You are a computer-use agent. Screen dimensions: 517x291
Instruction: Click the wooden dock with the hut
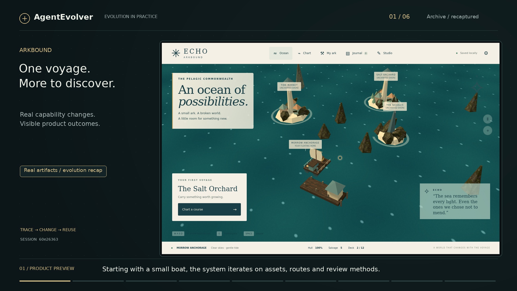(x=324, y=192)
